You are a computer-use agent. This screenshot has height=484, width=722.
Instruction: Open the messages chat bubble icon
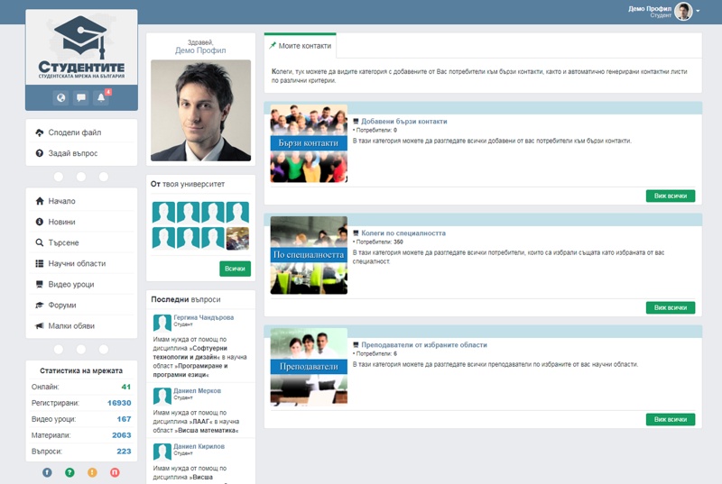click(x=81, y=97)
